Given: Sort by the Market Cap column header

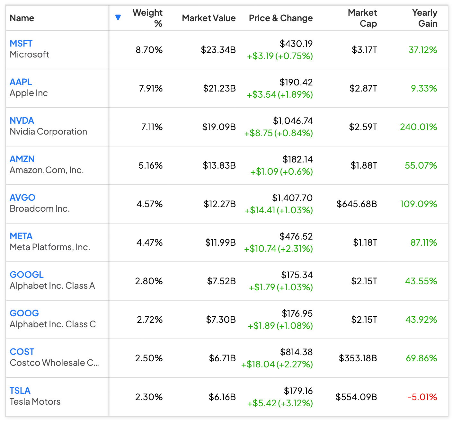Looking at the screenshot, I should pyautogui.click(x=362, y=18).
